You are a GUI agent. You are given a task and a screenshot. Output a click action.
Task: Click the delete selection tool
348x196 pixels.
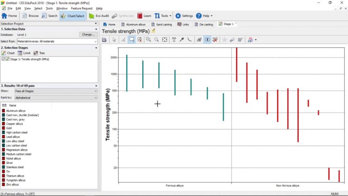click(140, 40)
